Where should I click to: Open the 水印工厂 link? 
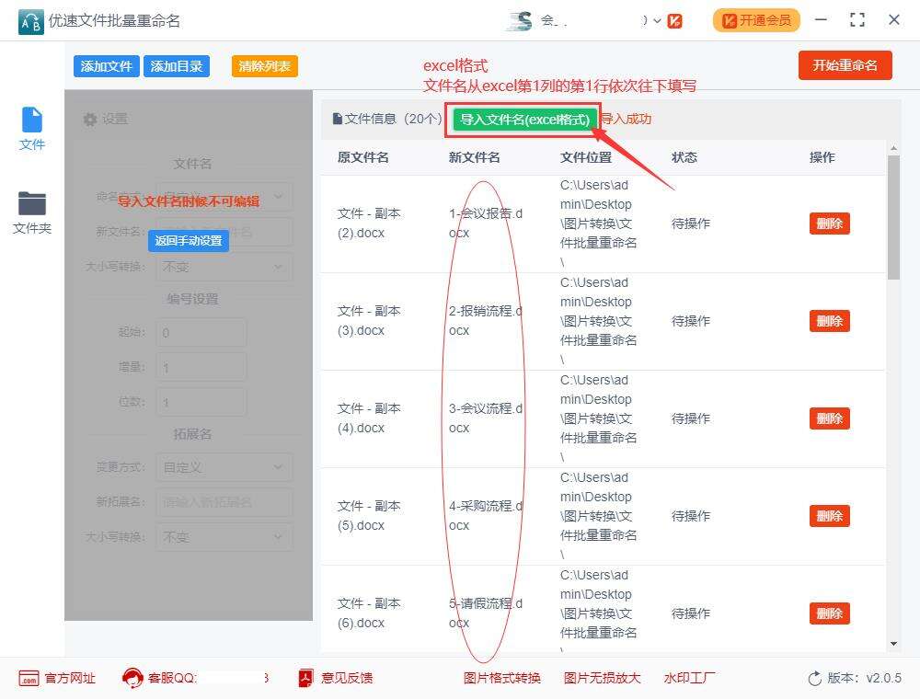[689, 678]
